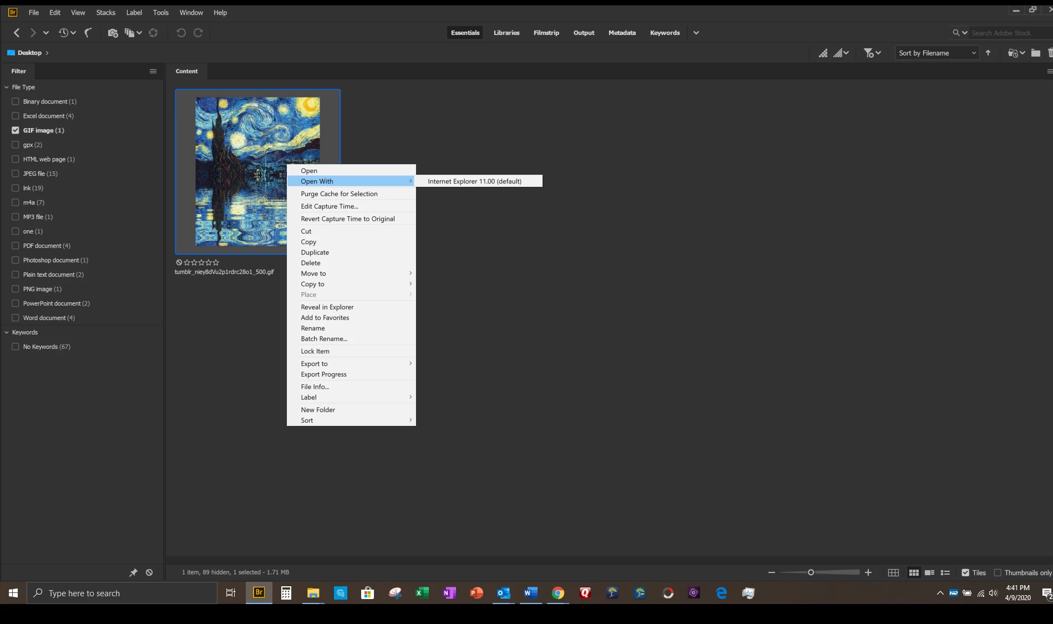Screen dimensions: 1053x624
Task: Collapse the Keywords section
Action: [x=7, y=332]
